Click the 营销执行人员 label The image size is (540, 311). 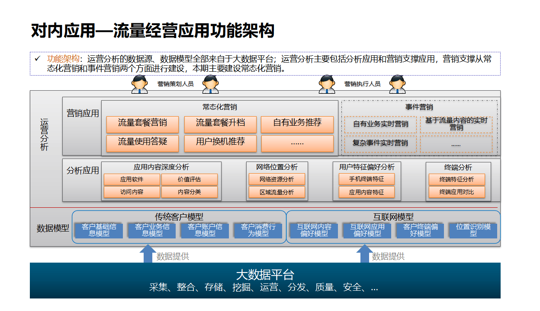point(362,84)
